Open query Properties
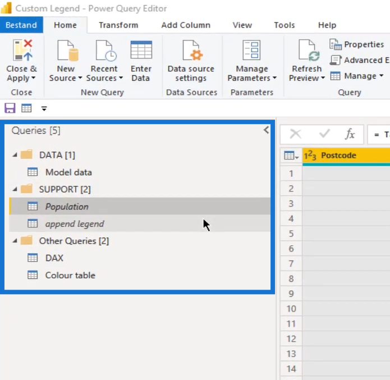Screen dimensions: 390x380 coord(357,44)
